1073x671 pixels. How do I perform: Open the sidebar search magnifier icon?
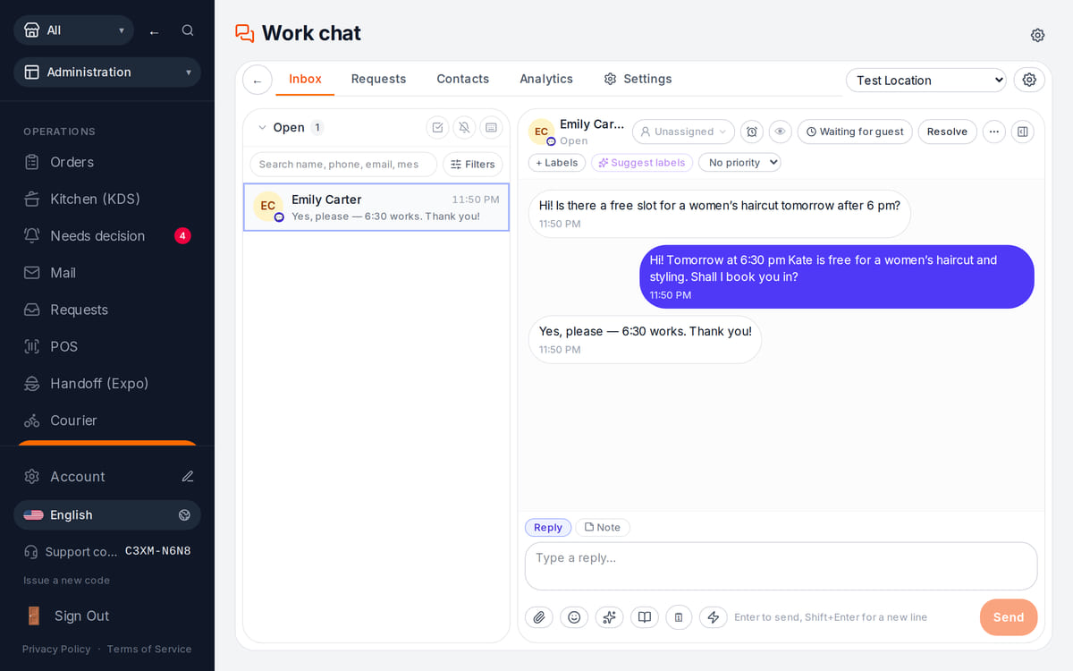(188, 30)
